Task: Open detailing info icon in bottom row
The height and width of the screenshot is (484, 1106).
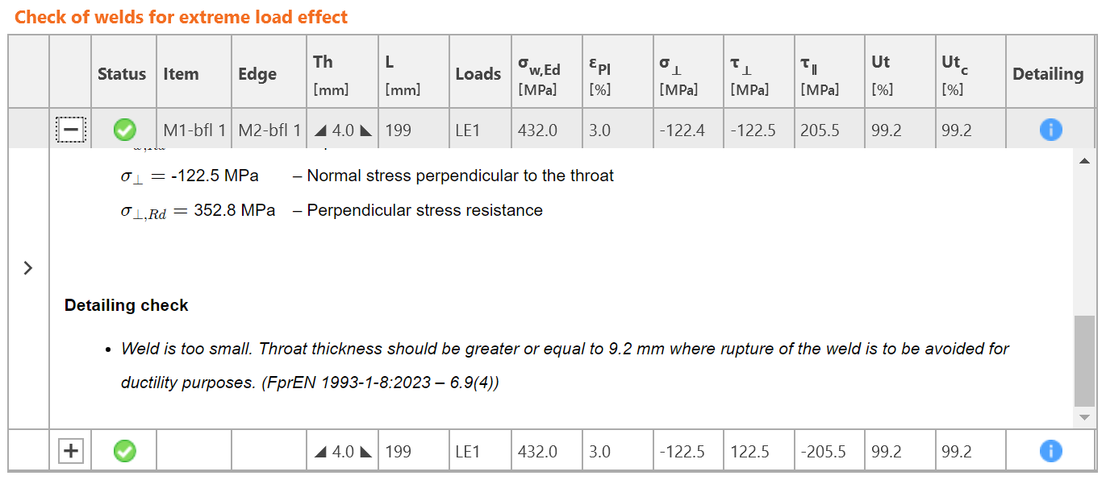Action: click(x=1050, y=451)
